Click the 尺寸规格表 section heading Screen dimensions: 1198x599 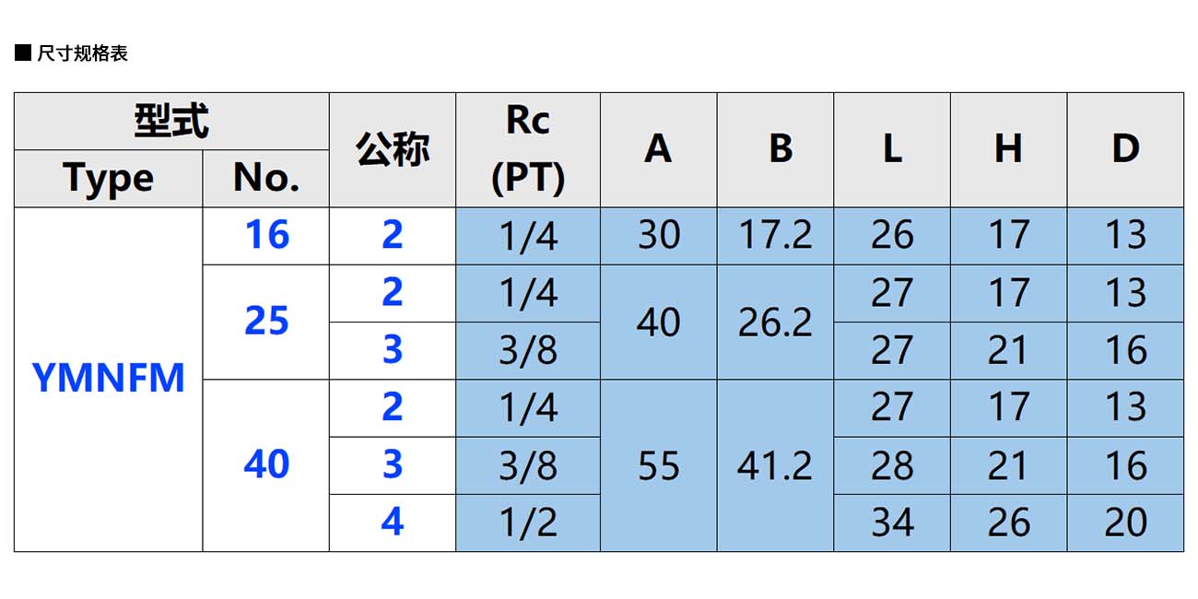[82, 53]
